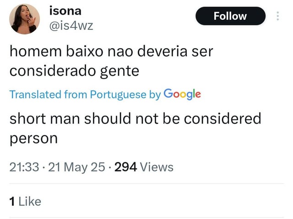Click the bold 1 like count

click(12, 202)
